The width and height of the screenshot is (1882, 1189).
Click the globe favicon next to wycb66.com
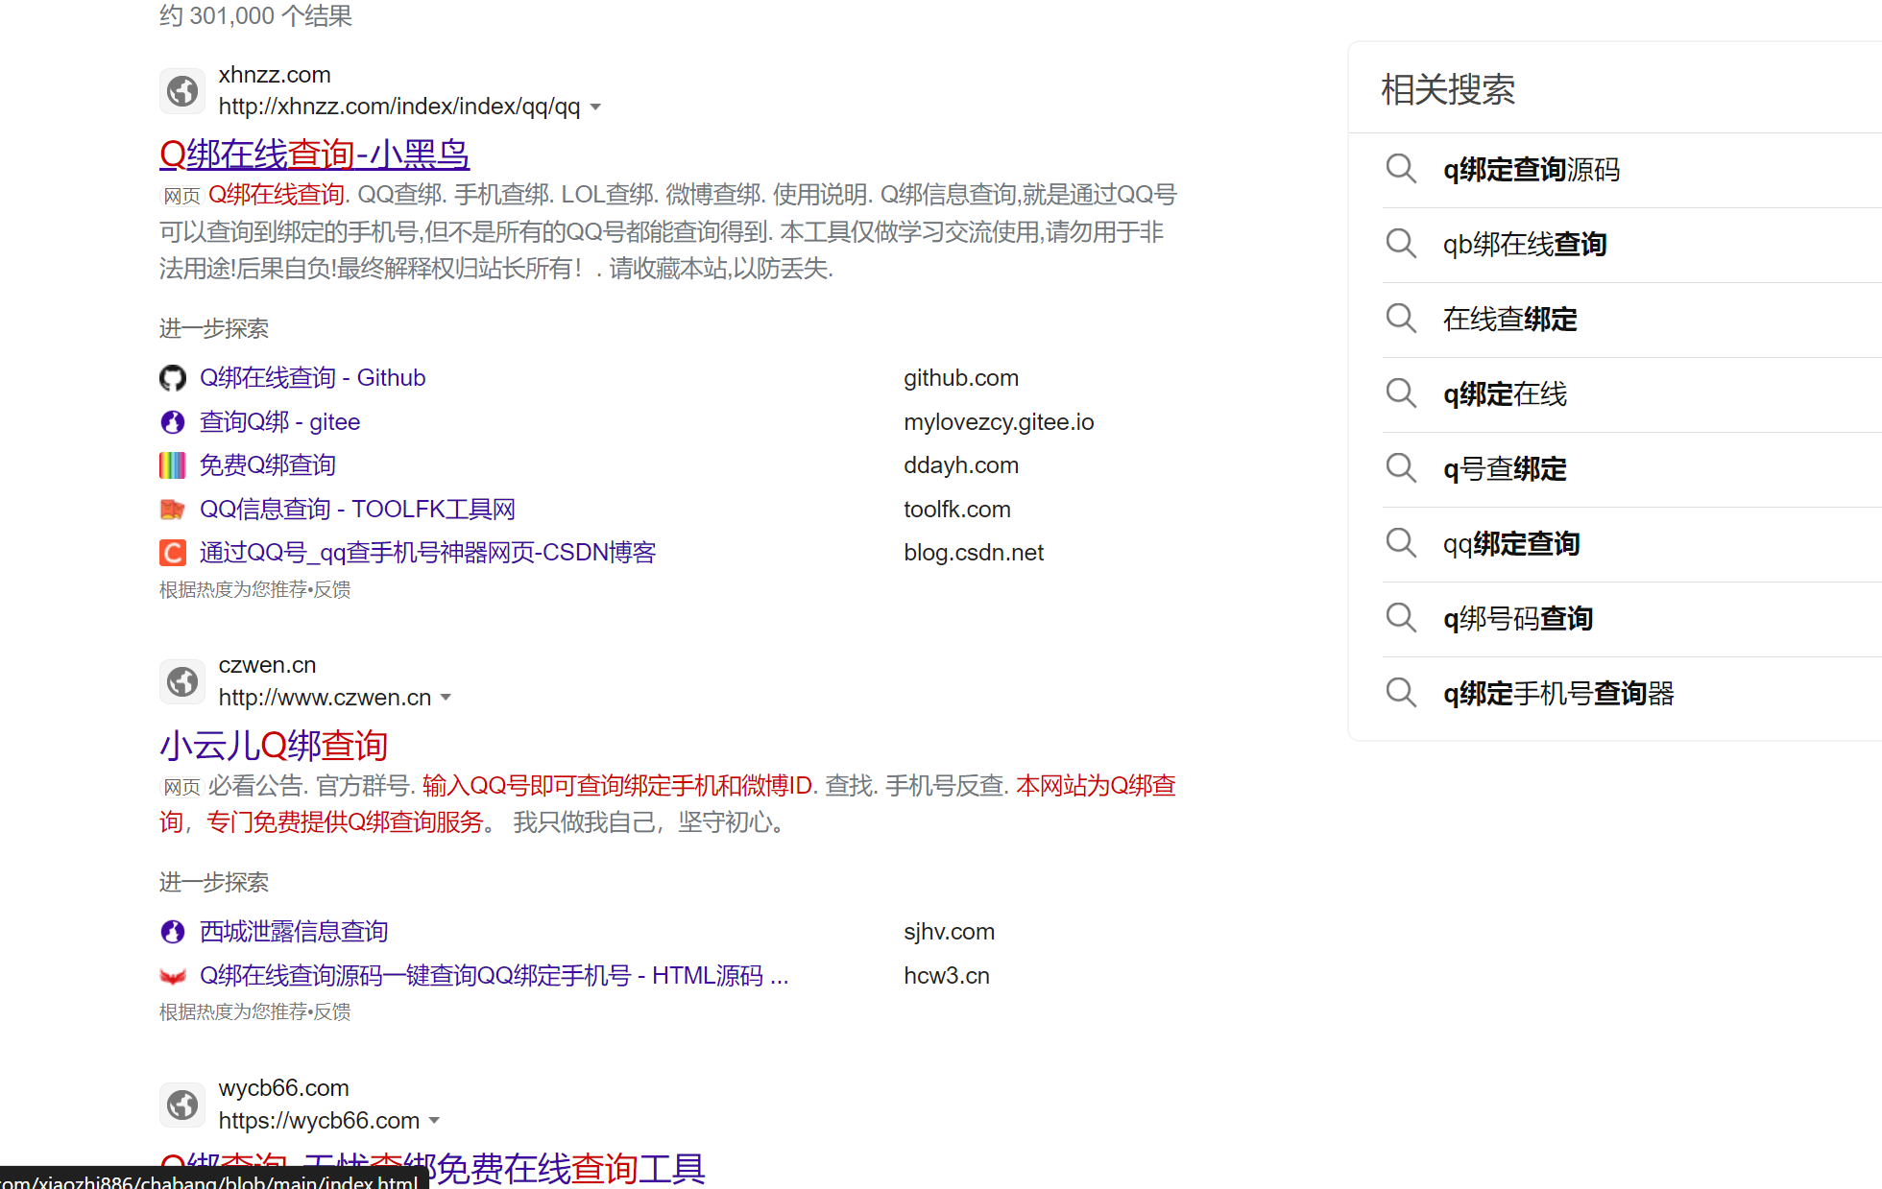pos(182,1105)
